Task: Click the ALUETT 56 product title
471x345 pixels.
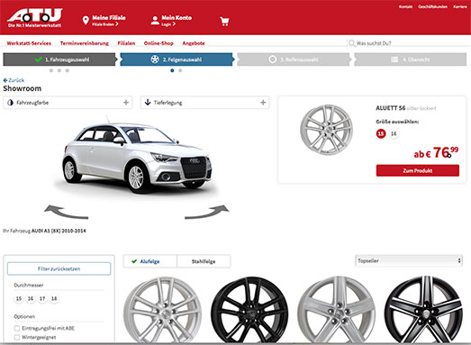Action: click(391, 108)
